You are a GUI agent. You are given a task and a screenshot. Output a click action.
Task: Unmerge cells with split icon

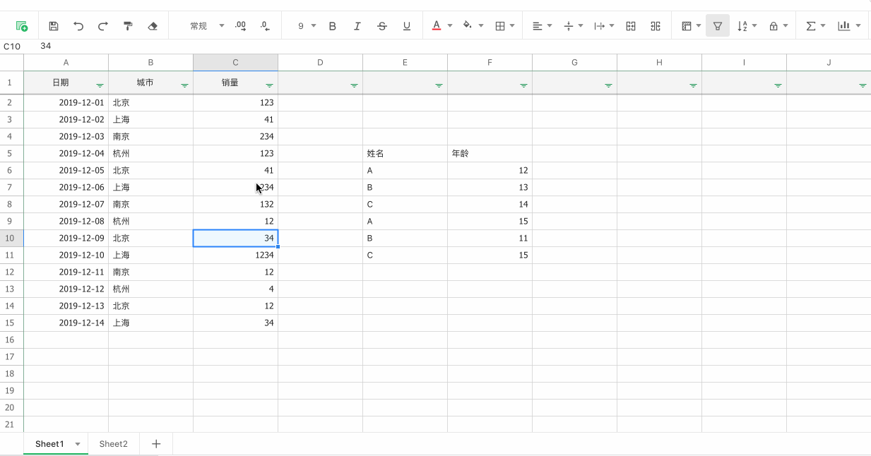tap(656, 26)
